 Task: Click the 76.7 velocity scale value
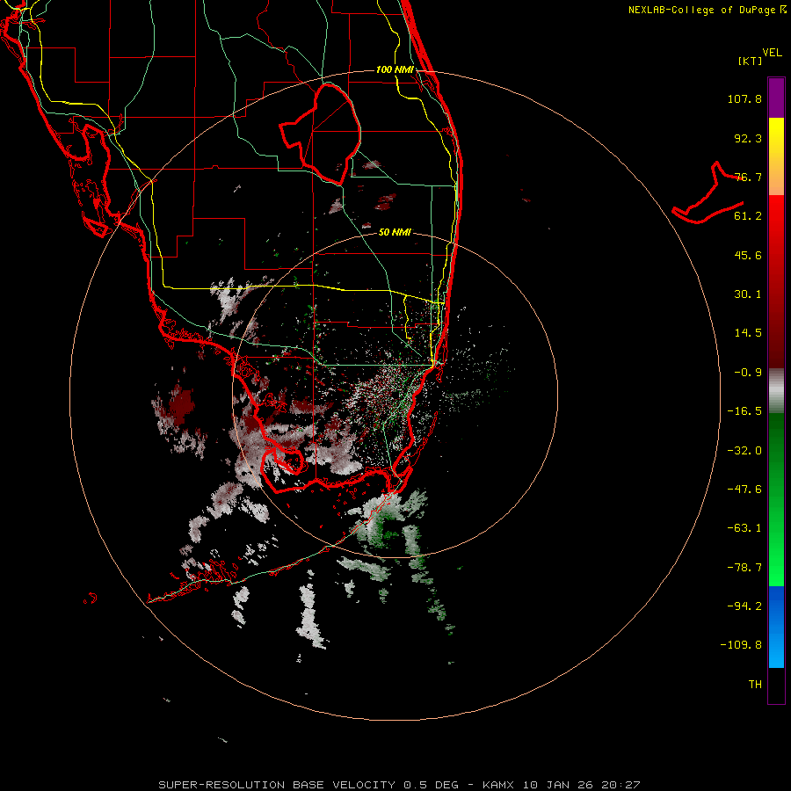point(748,177)
